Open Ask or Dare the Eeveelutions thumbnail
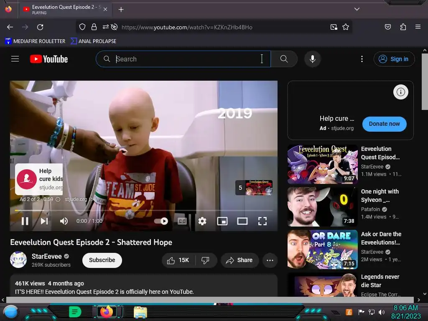 pyautogui.click(x=322, y=250)
